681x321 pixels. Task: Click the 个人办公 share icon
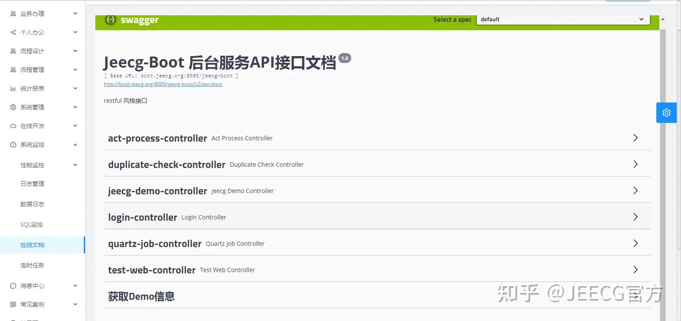(x=13, y=32)
